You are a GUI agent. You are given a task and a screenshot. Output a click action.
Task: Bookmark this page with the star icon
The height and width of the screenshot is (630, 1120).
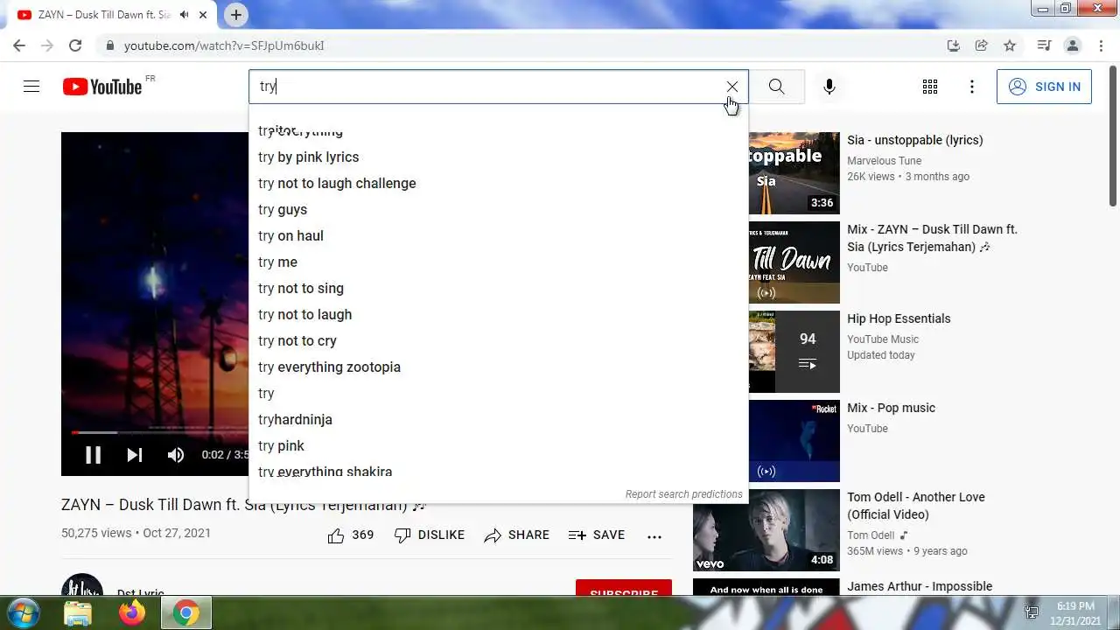click(x=1010, y=45)
